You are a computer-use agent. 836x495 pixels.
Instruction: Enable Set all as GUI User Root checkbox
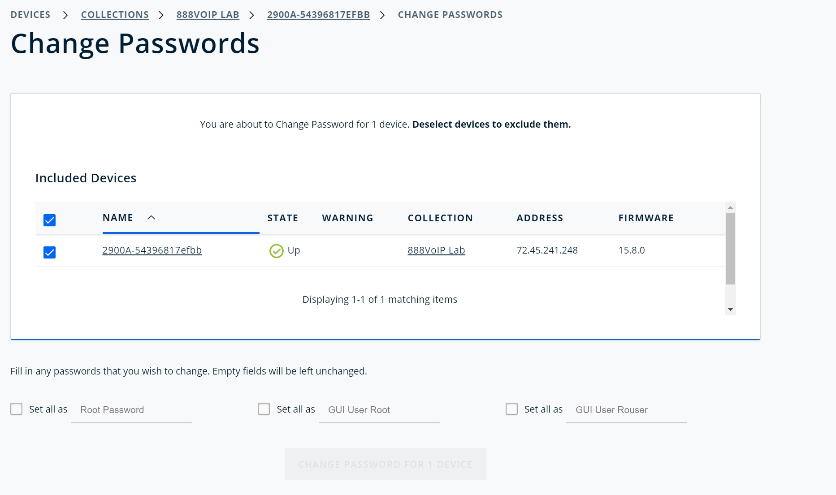(x=264, y=409)
